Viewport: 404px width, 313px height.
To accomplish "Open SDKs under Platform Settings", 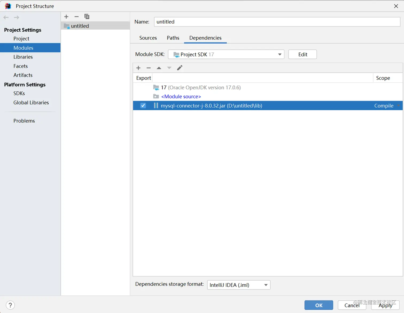I will tap(19, 93).
